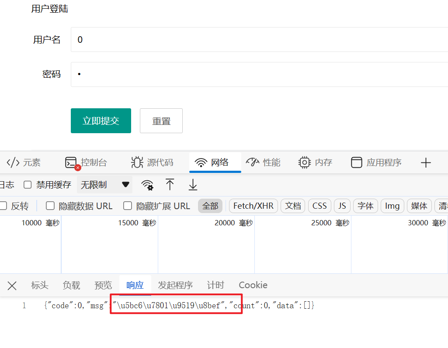Expand the 无限制 throttling dropdown
This screenshot has height=348, width=448.
pyautogui.click(x=105, y=185)
